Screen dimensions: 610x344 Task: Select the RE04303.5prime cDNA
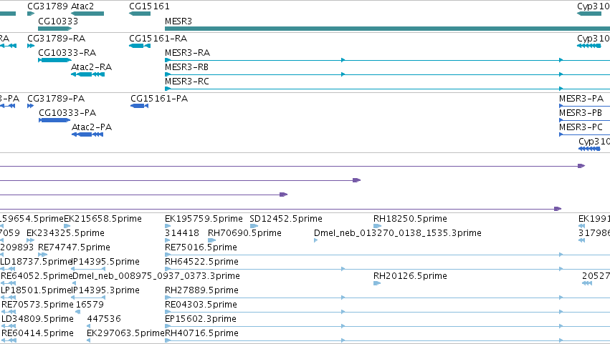388,312
